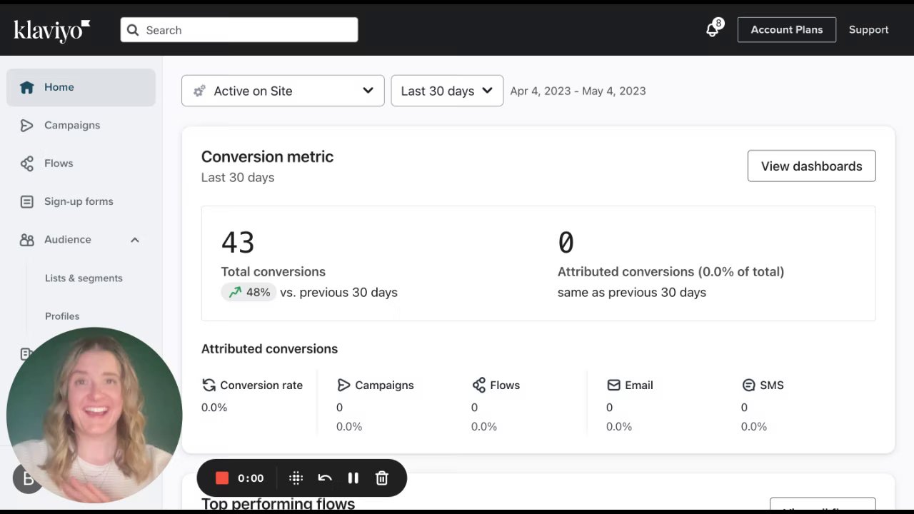Open Sign-up forms in the sidebar
The image size is (914, 514).
click(79, 201)
